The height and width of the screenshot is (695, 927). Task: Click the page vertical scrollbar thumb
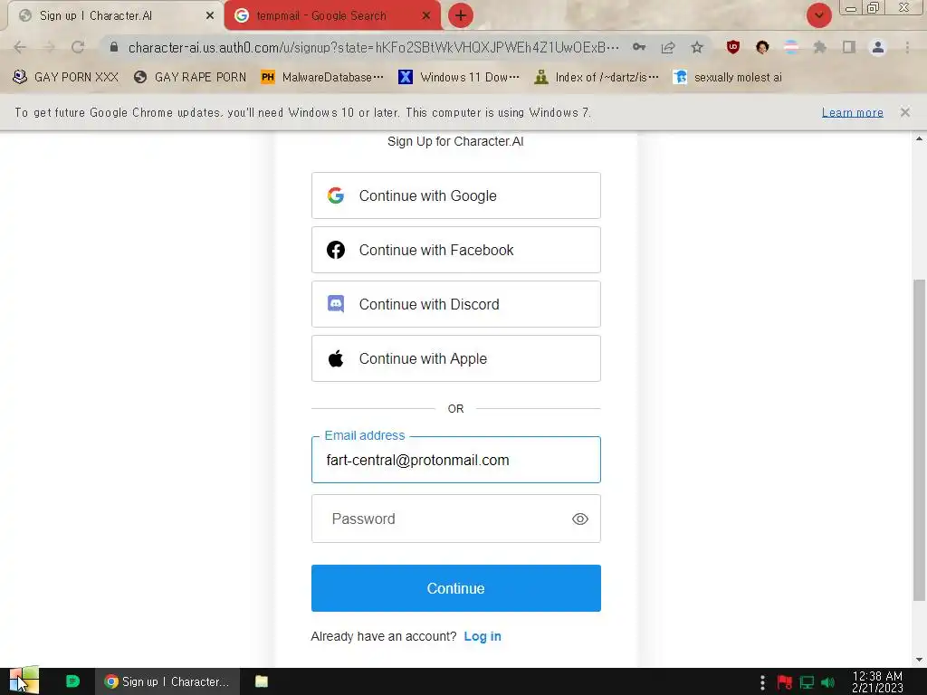(919, 440)
